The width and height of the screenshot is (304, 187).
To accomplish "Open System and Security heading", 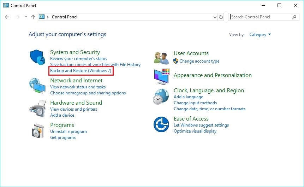I will coord(75,52).
